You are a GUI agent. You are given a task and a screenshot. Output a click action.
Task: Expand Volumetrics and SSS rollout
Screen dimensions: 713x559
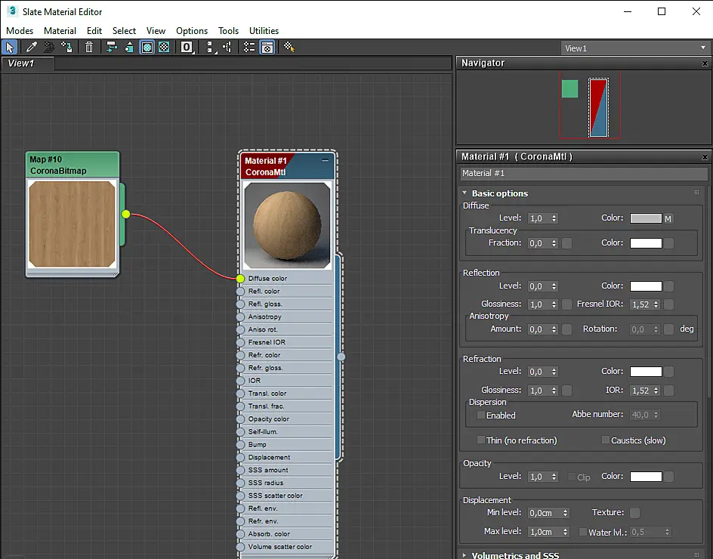click(465, 555)
